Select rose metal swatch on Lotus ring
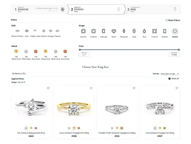191x144 pixels. click(79, 128)
